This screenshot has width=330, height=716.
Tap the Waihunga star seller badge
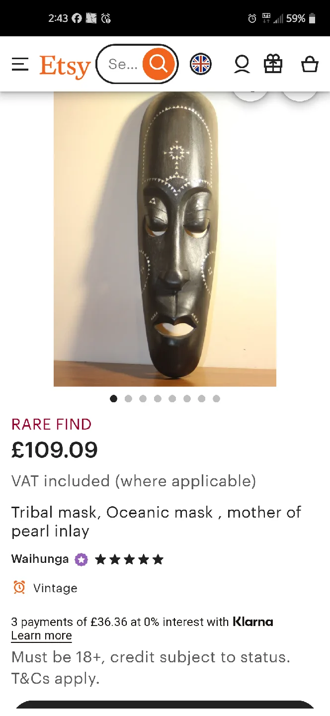(81, 559)
